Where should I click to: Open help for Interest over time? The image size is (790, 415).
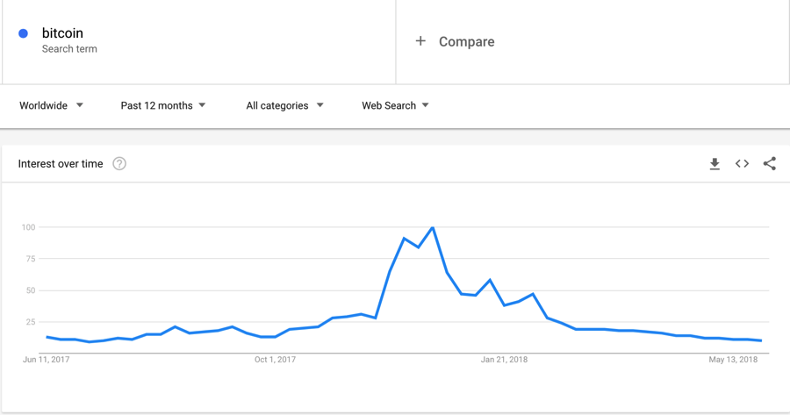point(119,164)
